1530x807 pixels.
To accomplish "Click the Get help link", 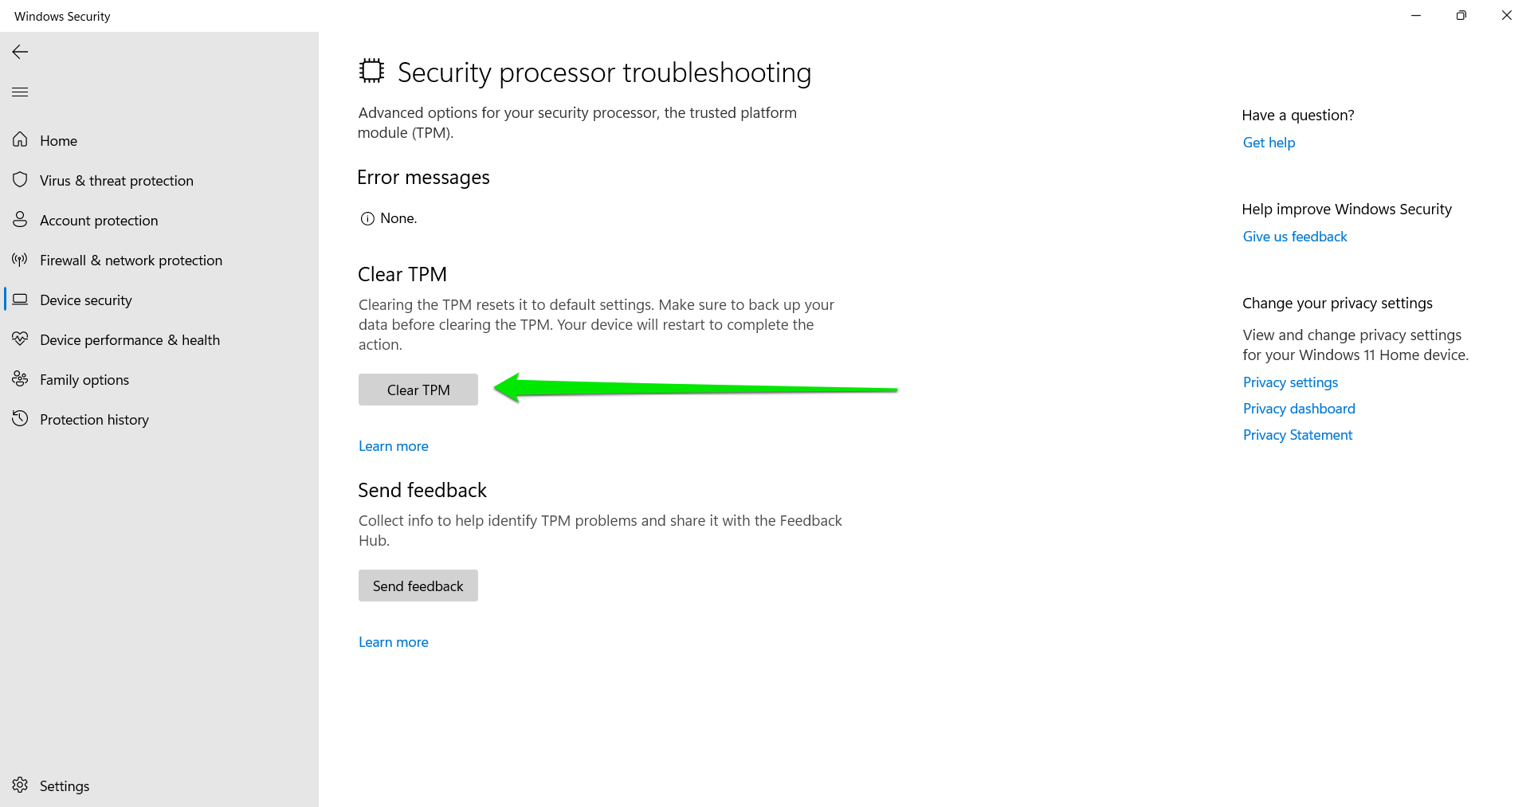I will [x=1269, y=143].
